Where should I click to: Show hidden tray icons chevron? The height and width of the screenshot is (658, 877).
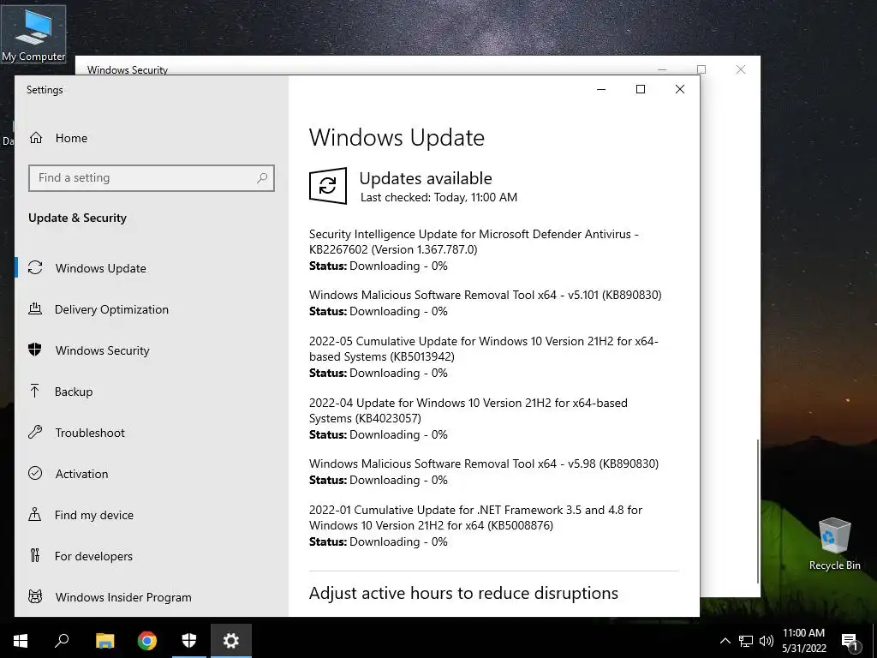725,641
